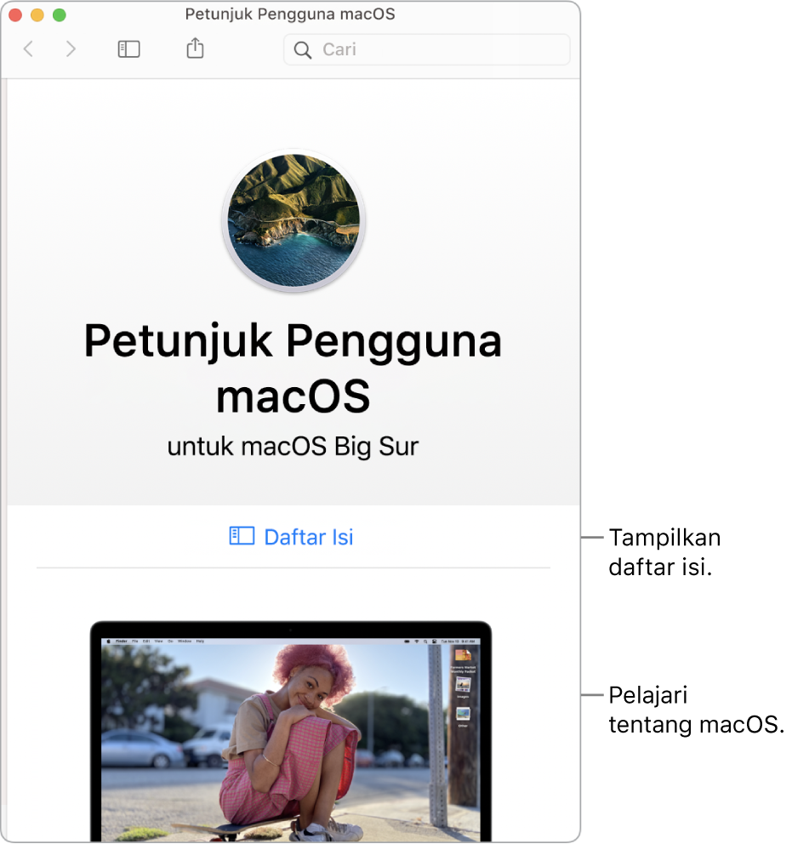Click the sidebar toggle left of the Share icon
The width and height of the screenshot is (792, 844).
128,48
